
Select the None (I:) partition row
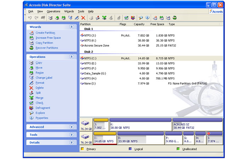click(x=151, y=84)
